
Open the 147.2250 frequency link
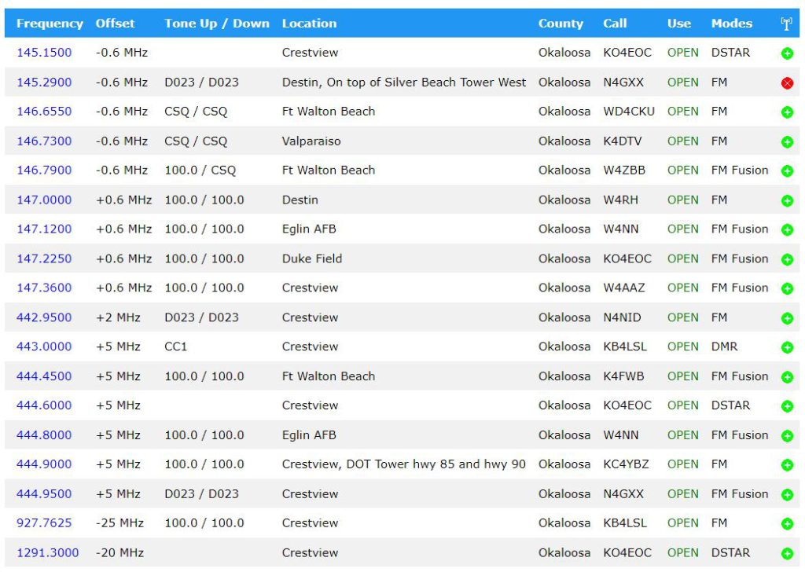[44, 258]
